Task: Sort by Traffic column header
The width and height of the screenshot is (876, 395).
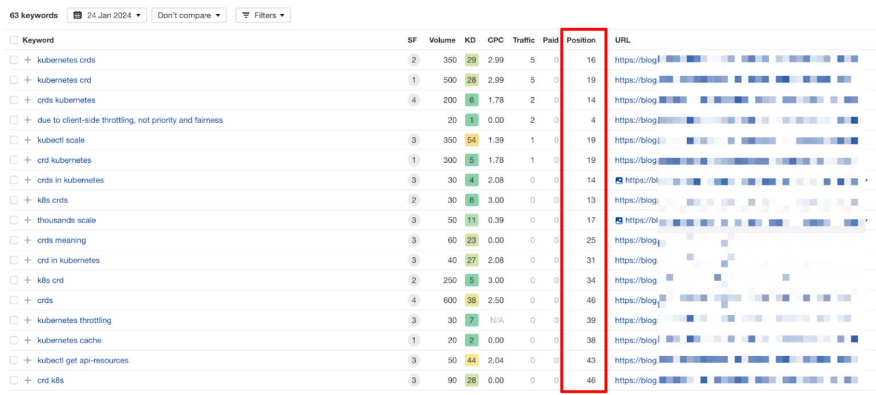Action: [x=524, y=40]
